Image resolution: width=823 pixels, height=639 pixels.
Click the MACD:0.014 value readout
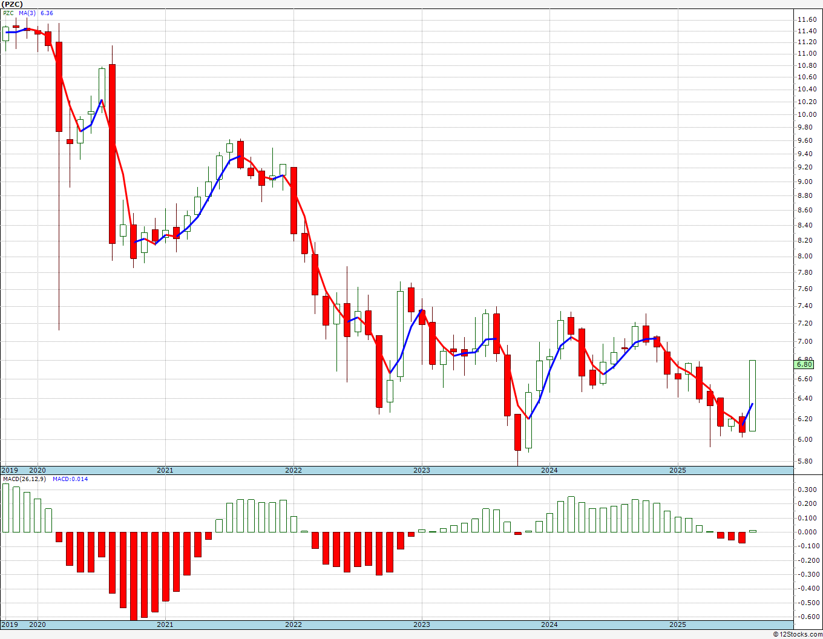pyautogui.click(x=70, y=479)
